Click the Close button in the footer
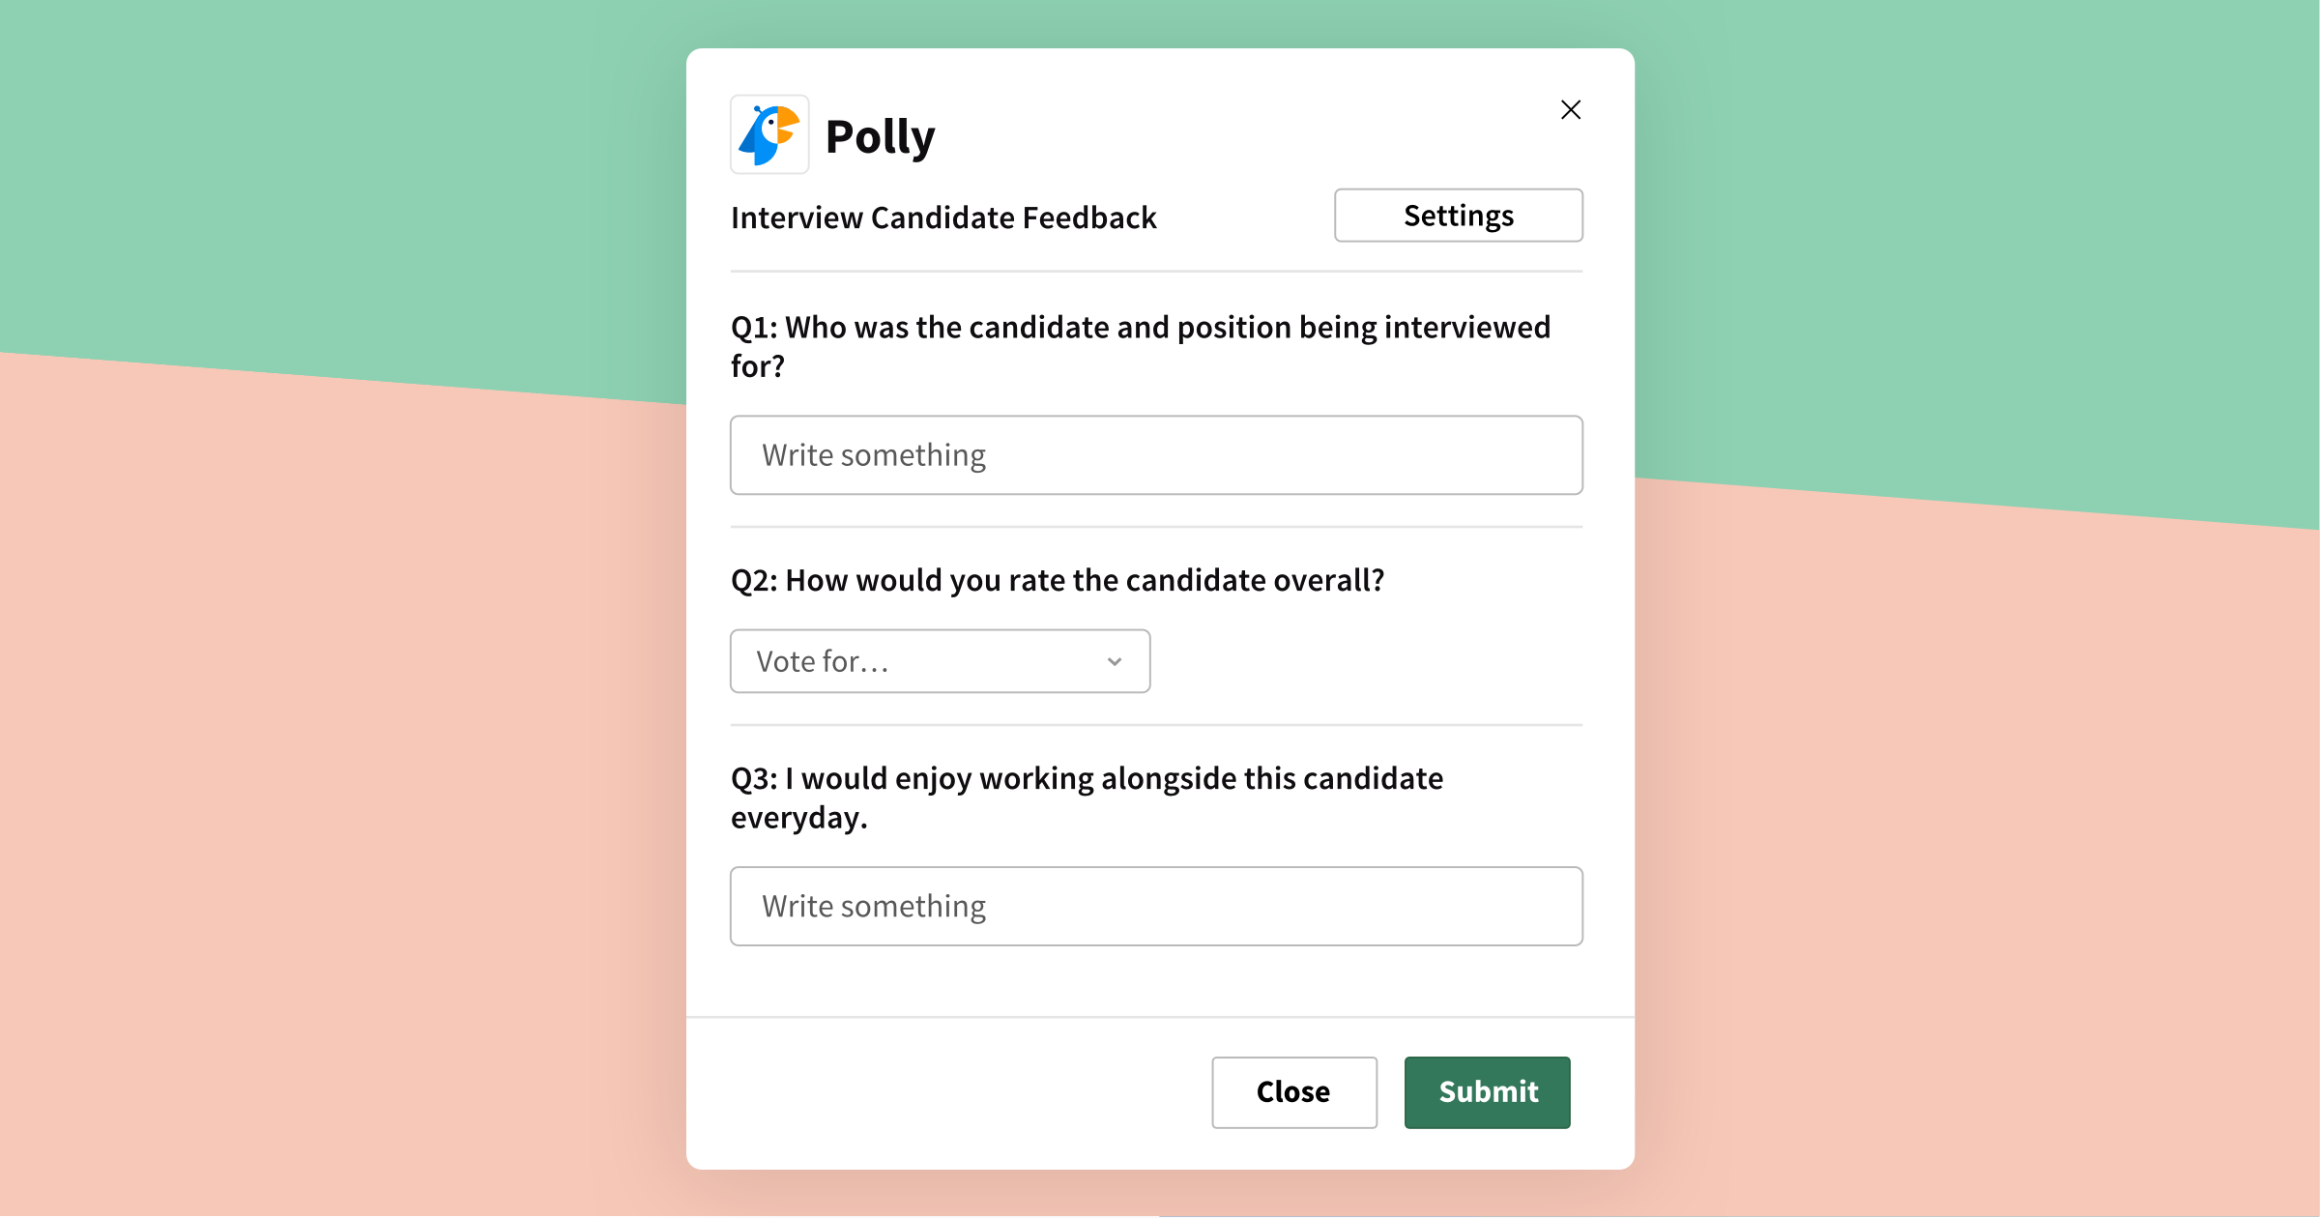 click(1293, 1092)
